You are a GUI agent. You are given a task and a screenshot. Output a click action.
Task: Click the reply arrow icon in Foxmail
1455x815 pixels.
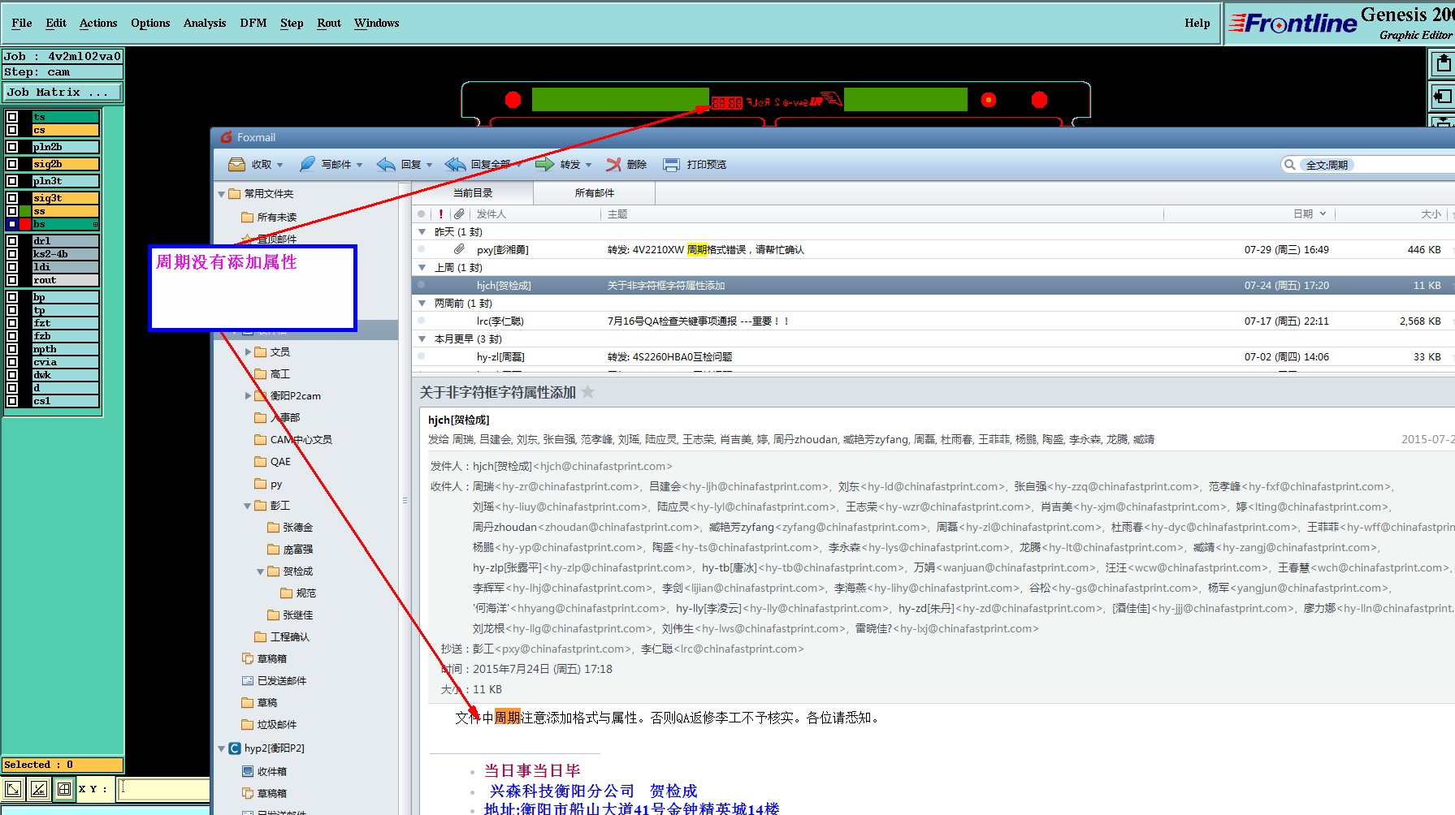tap(386, 165)
